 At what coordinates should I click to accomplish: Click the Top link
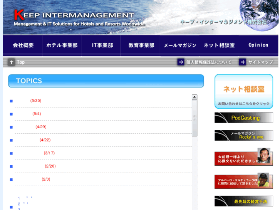[x=21, y=62]
